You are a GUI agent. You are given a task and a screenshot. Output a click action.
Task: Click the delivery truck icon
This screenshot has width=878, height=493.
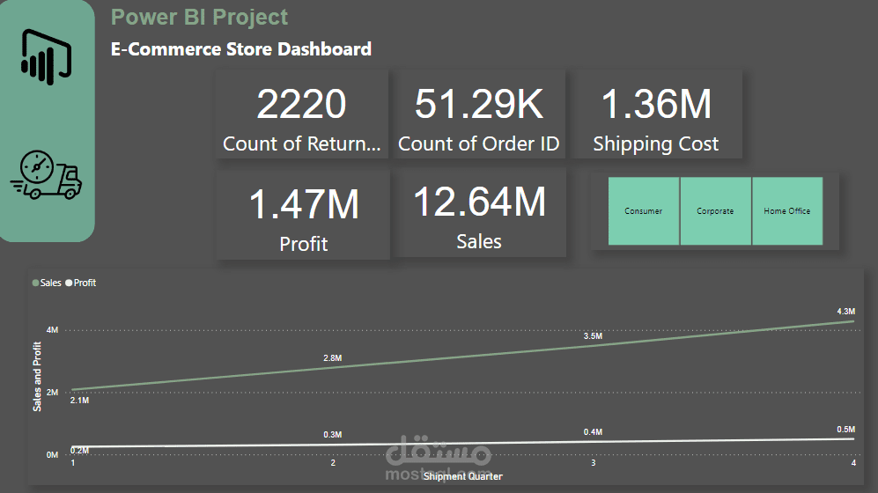(46, 174)
